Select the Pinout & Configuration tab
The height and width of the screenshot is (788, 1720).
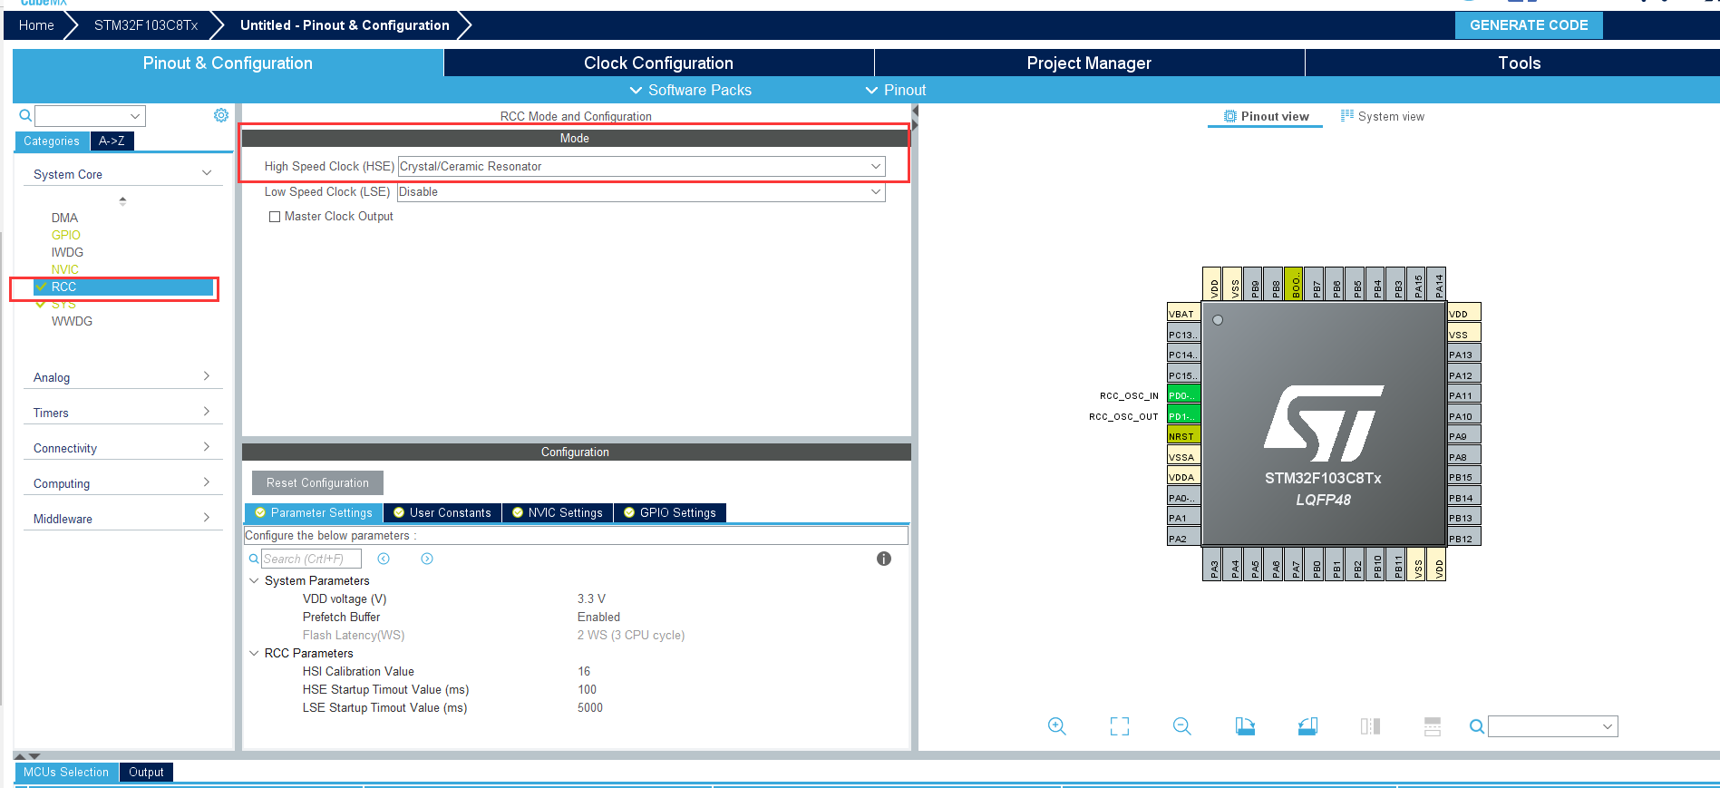coord(228,63)
